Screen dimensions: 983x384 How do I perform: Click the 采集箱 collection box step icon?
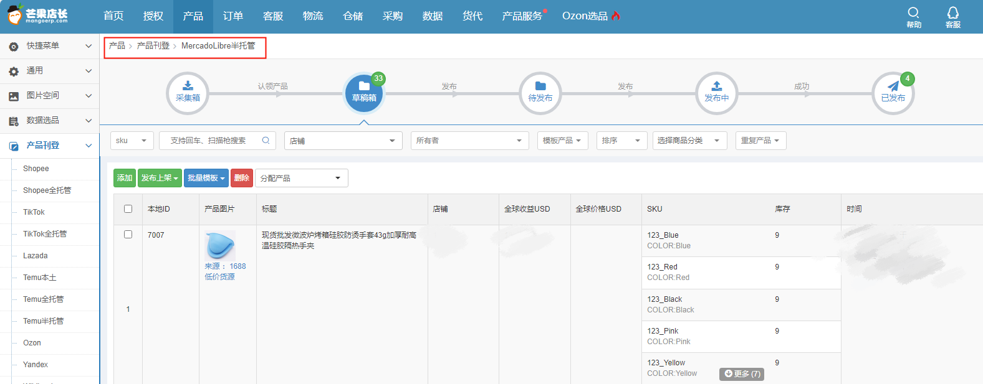click(x=188, y=93)
